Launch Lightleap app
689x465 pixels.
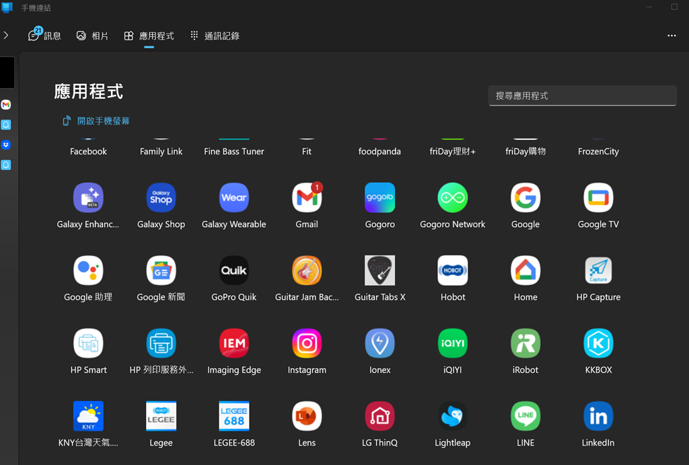click(453, 417)
